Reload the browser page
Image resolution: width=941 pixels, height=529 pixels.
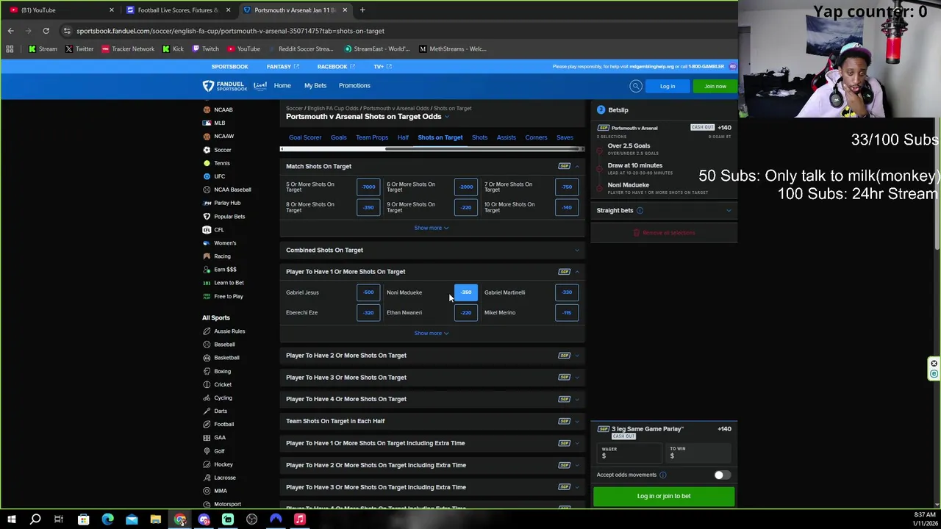point(46,31)
